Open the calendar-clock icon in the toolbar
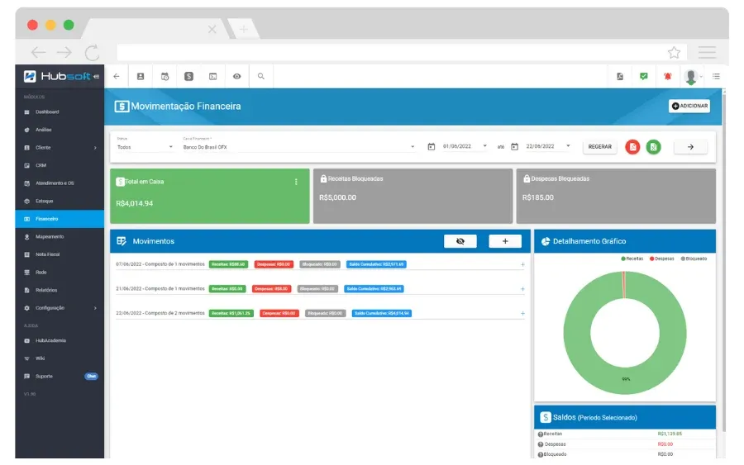The image size is (744, 465). [x=165, y=76]
